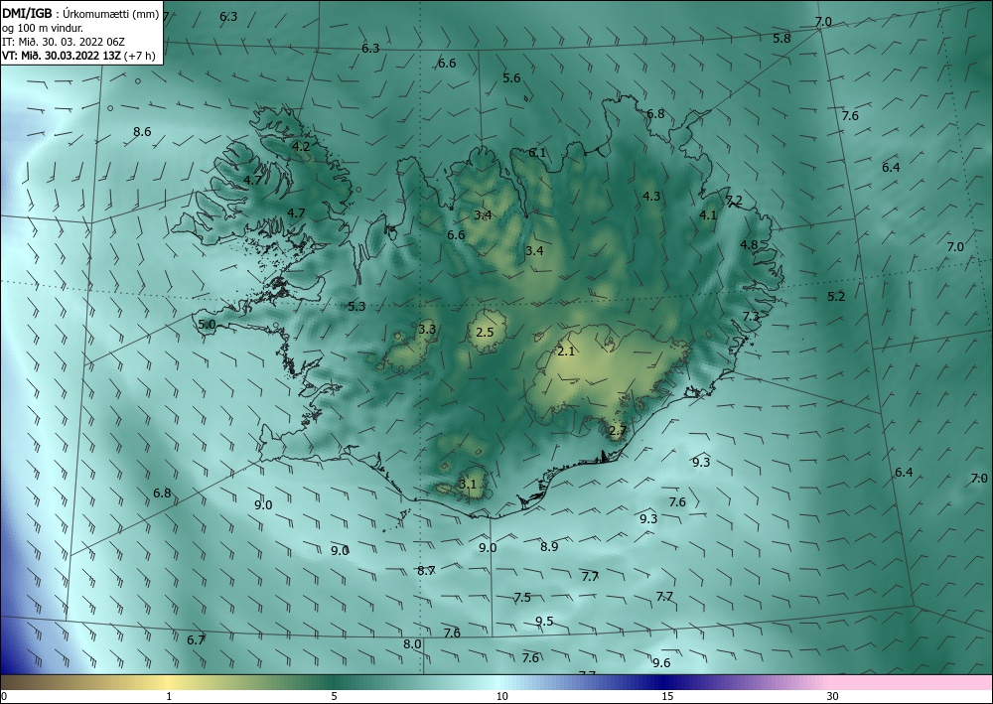Click the 5.0 value on the western peninsula

click(x=208, y=325)
